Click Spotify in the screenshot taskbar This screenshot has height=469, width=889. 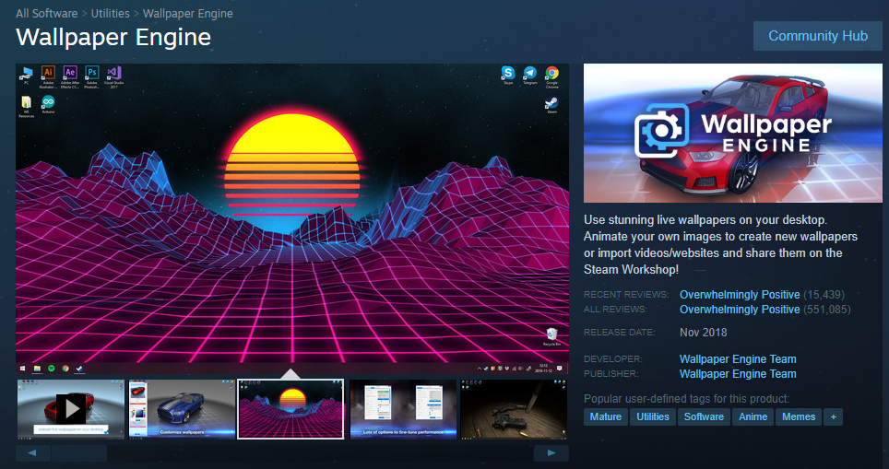51,369
